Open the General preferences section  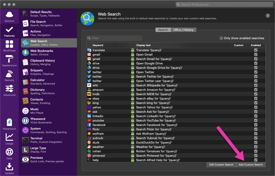click(x=9, y=17)
